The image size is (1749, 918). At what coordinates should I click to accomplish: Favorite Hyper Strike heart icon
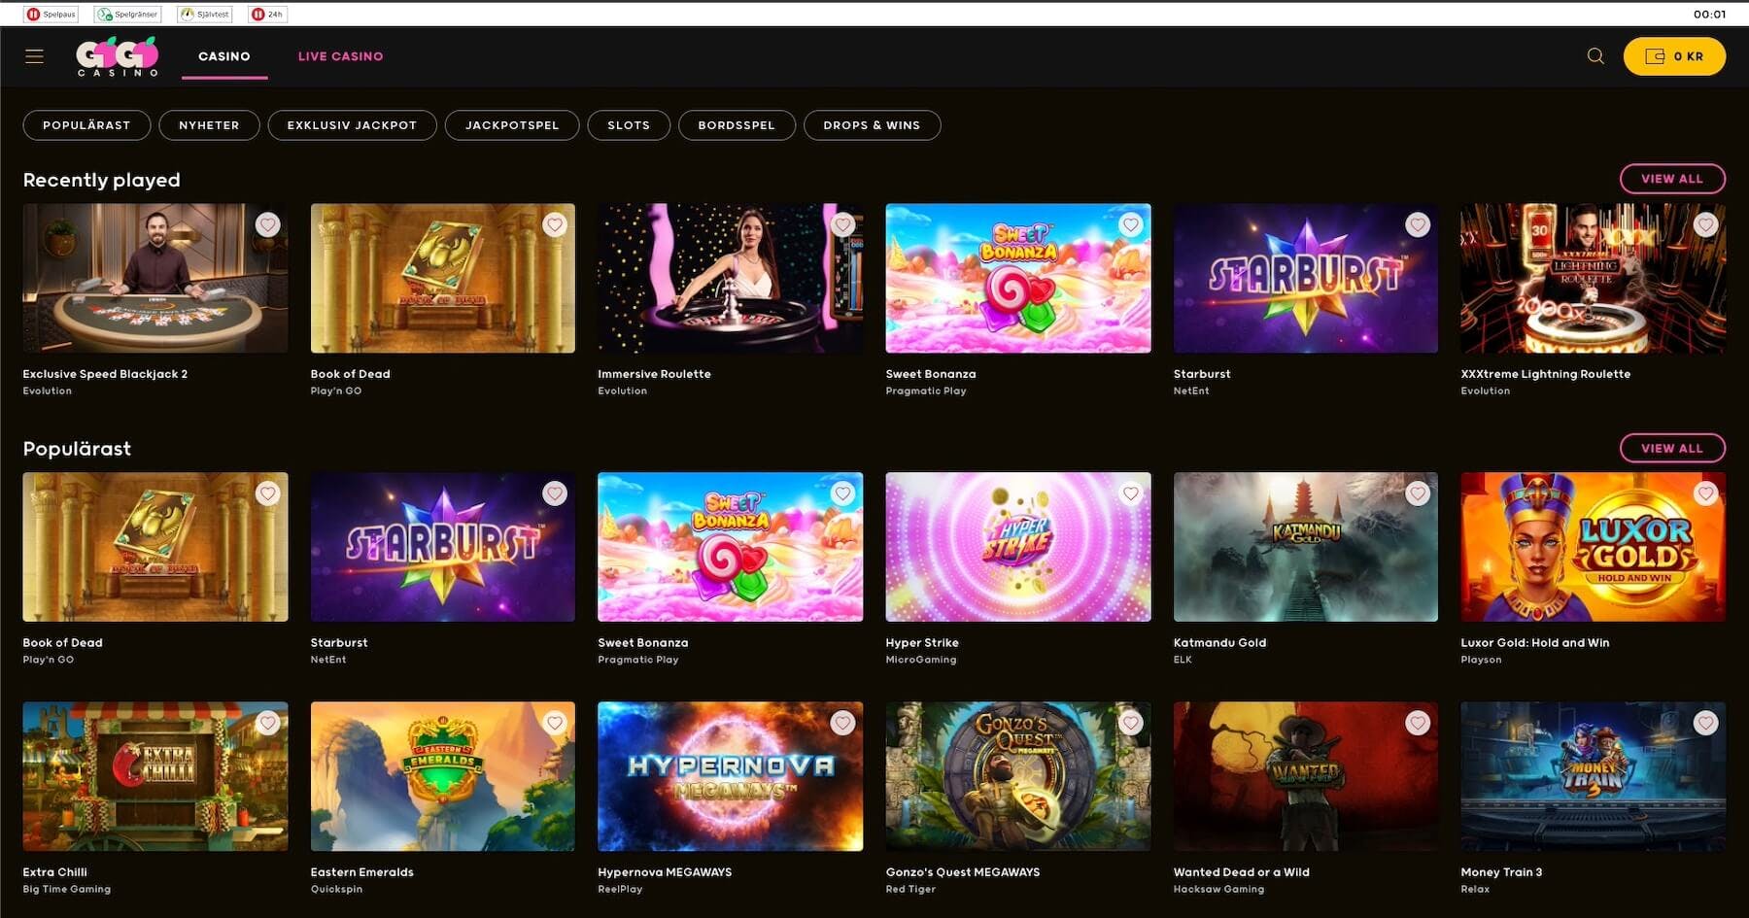point(1130,493)
